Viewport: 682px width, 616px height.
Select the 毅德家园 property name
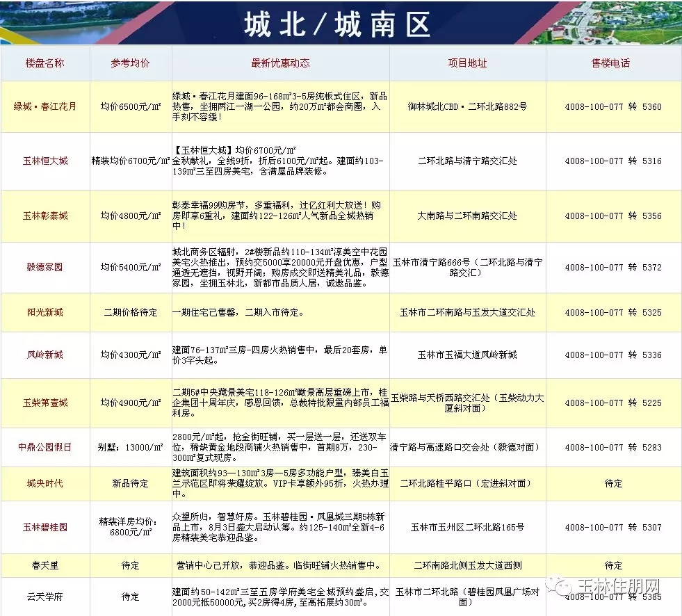[x=44, y=267]
